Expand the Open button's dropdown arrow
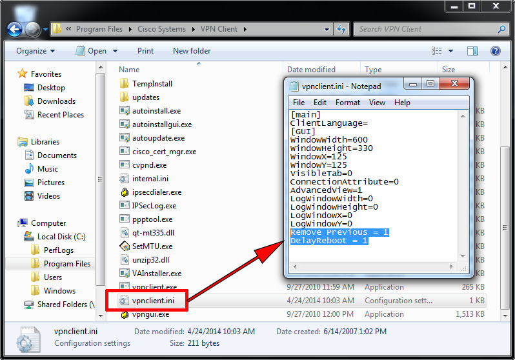Viewport: 515px width, 360px height. 116,51
